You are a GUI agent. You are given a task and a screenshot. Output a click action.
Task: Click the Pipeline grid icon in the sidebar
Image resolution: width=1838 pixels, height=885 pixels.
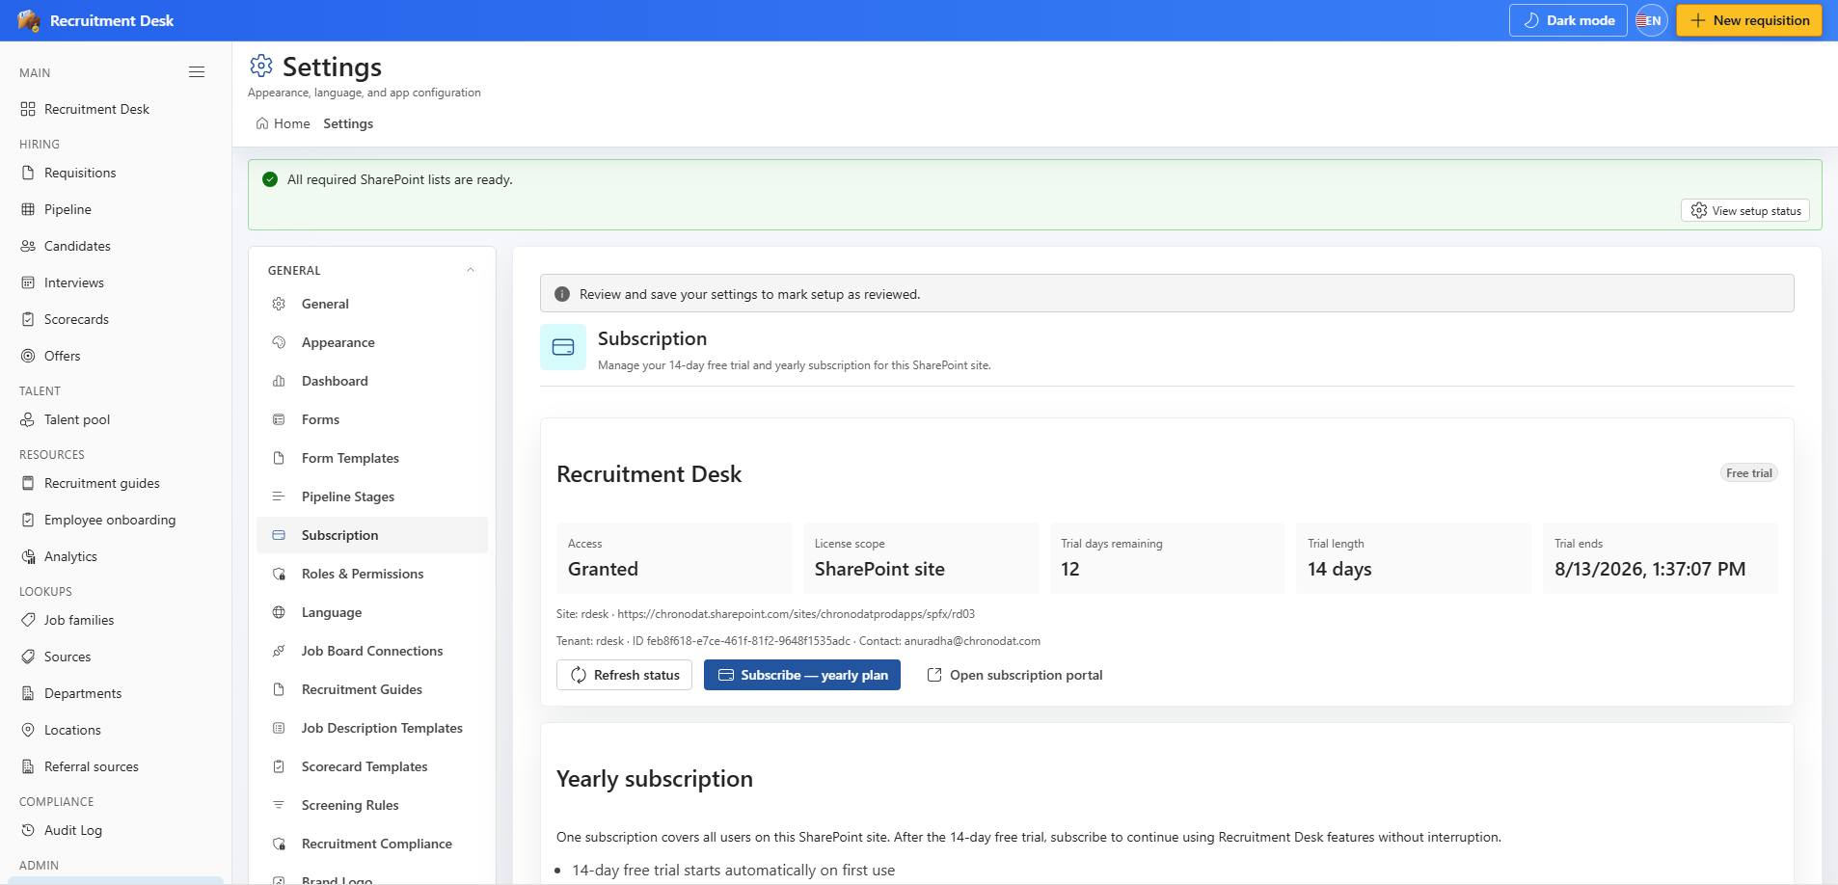[x=28, y=209]
